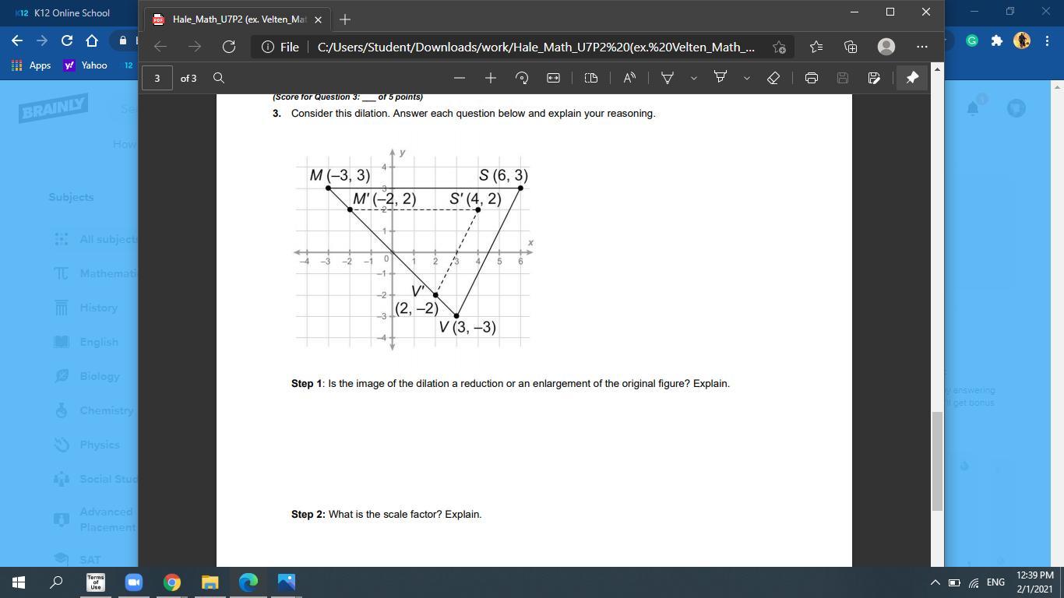The height and width of the screenshot is (598, 1064).
Task: Select the Highlight tool
Action: (x=720, y=78)
